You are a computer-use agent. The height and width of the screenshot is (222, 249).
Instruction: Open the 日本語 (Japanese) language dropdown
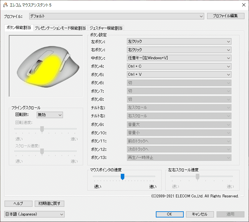coord(34,214)
